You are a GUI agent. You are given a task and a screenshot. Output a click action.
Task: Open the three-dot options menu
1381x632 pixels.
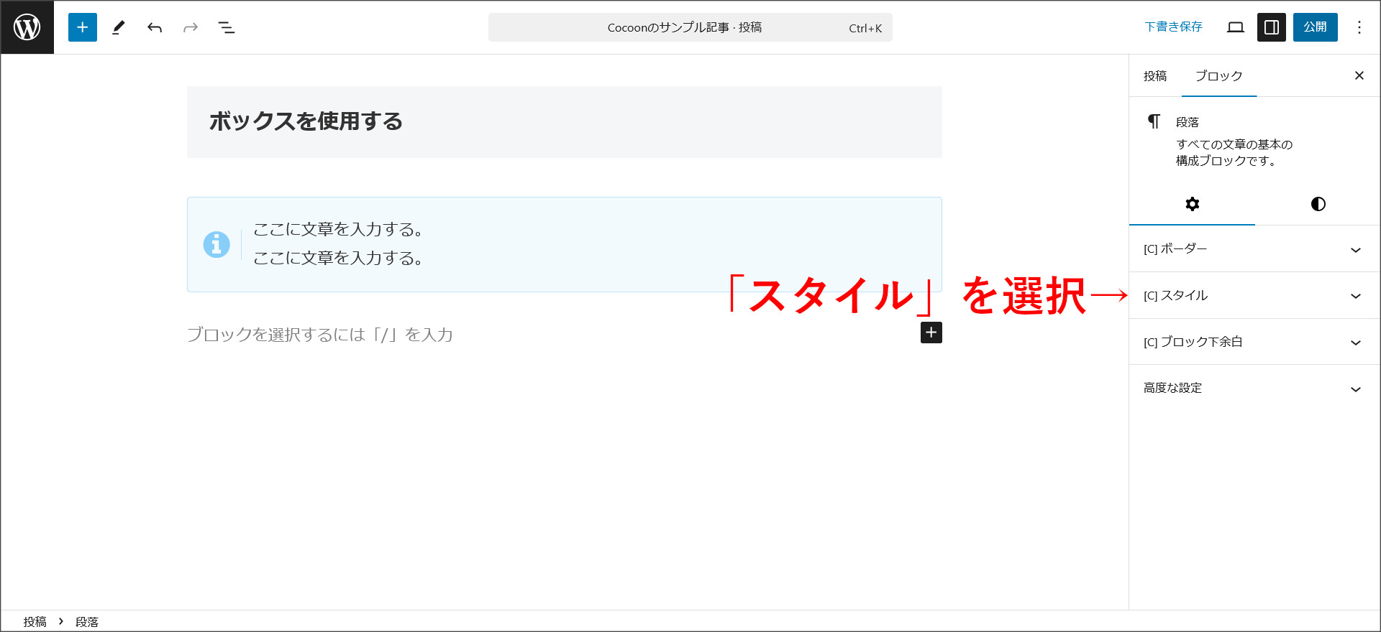point(1359,27)
